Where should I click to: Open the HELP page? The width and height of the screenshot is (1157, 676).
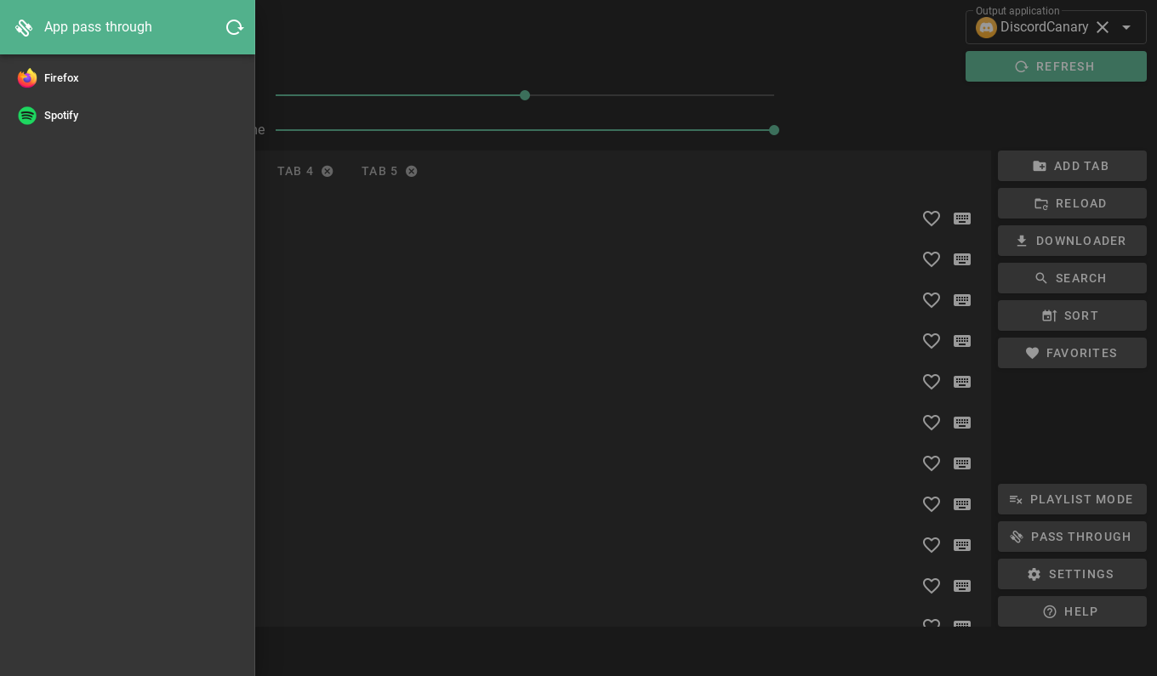1072,611
